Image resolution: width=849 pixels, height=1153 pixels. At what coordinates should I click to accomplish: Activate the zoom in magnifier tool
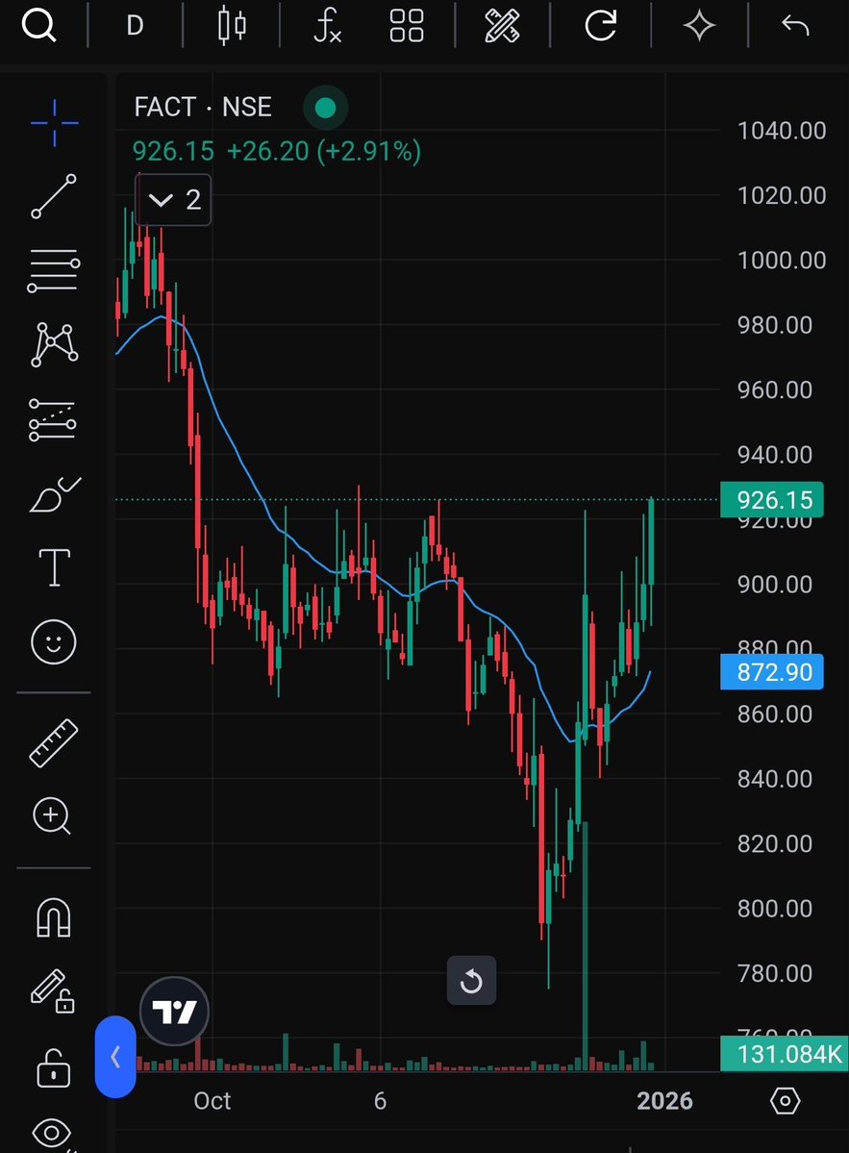pyautogui.click(x=52, y=816)
